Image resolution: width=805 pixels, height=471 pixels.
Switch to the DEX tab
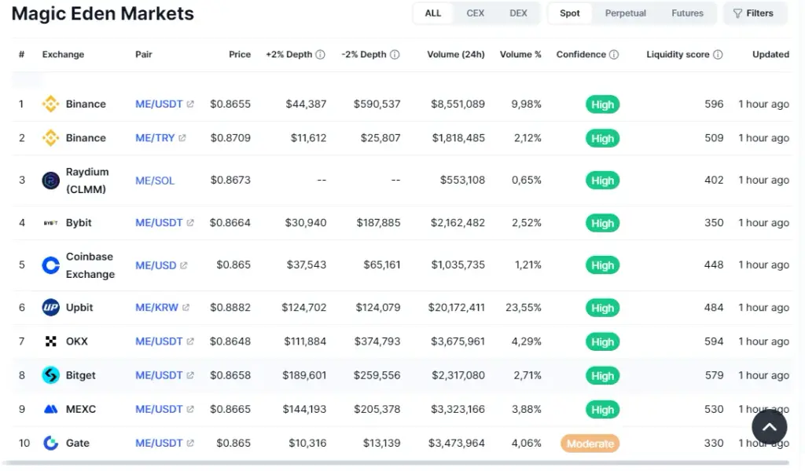(518, 13)
